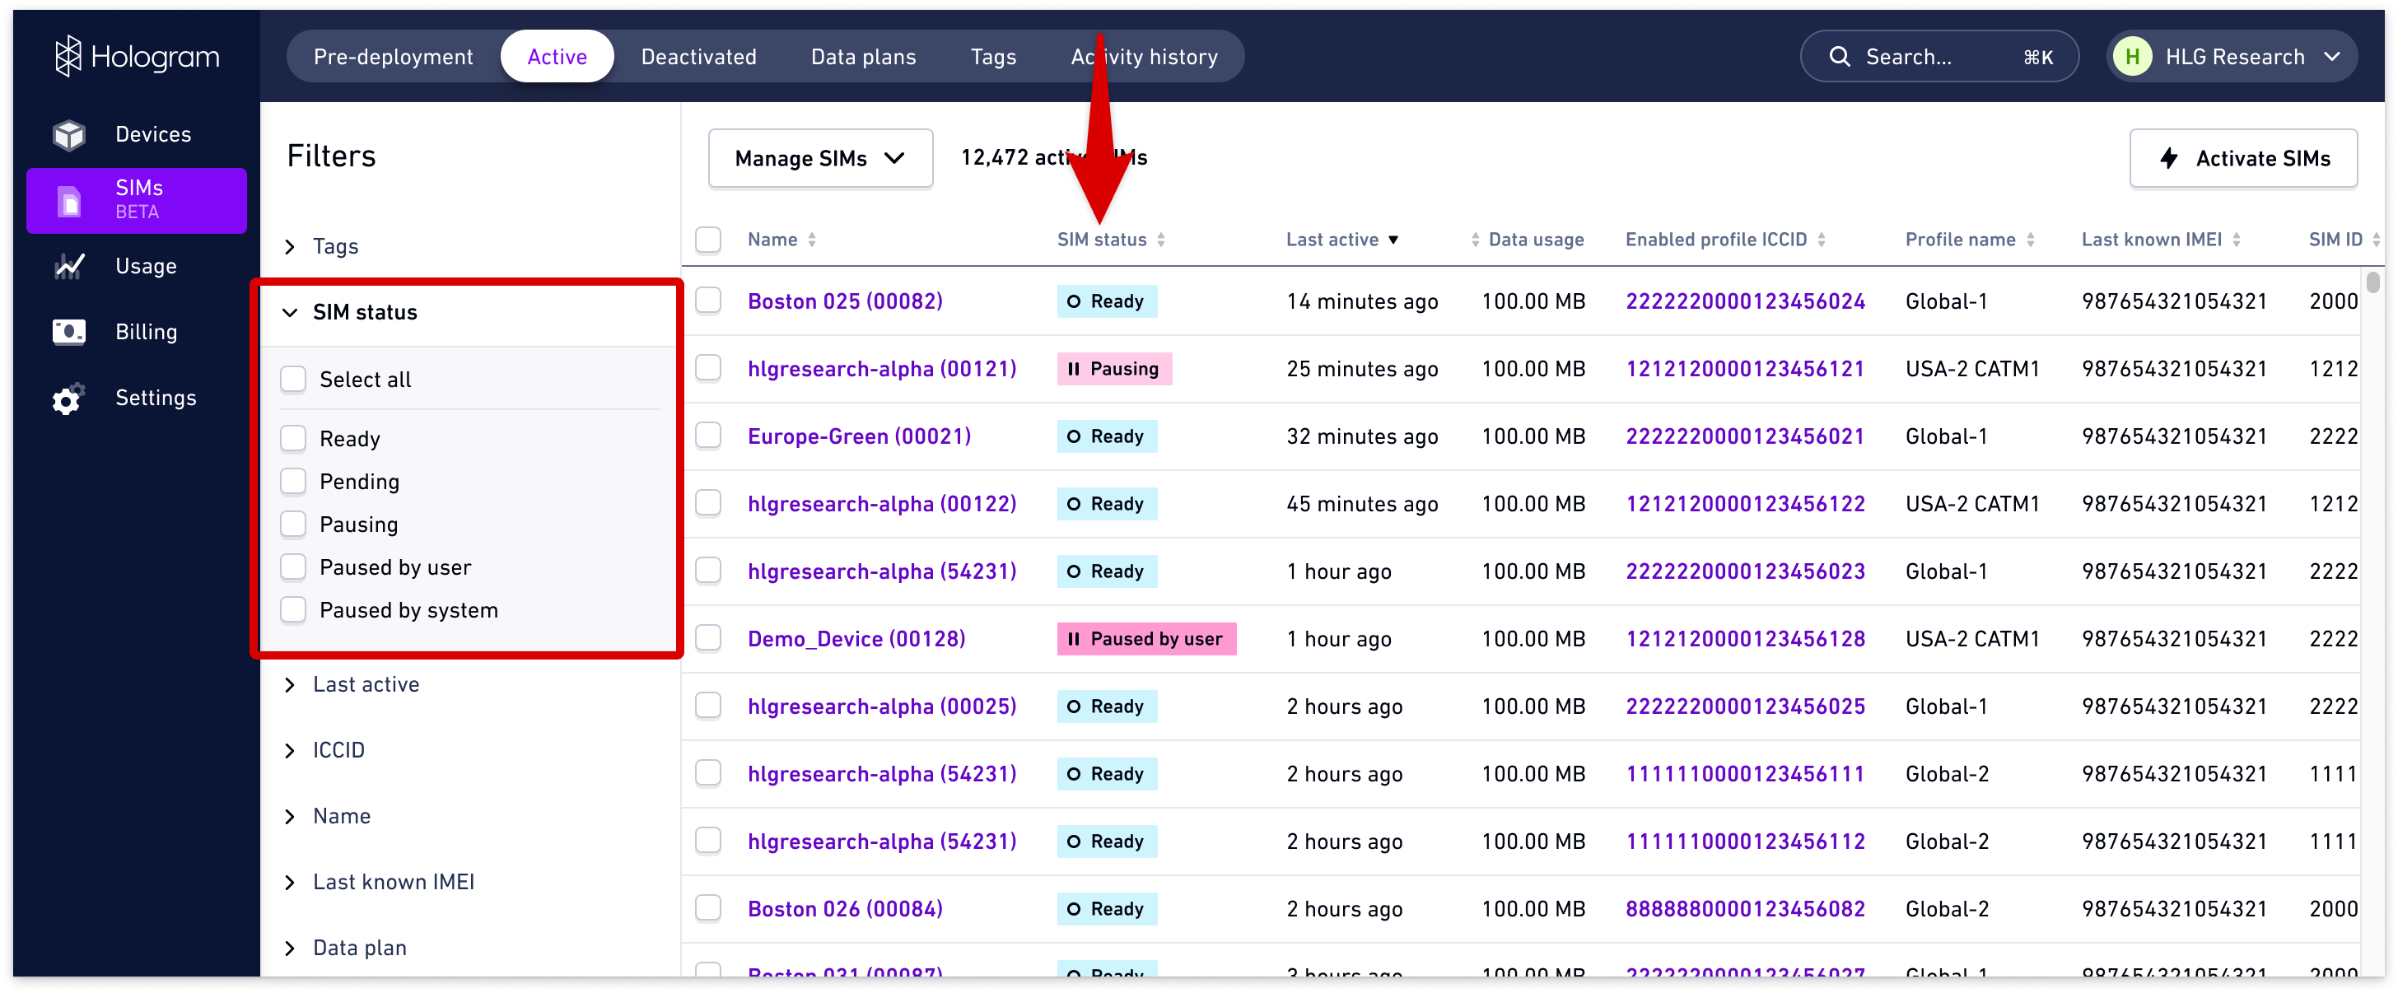This screenshot has width=2398, height=993.
Task: Enable the Paused by user filter
Action: coord(294,566)
